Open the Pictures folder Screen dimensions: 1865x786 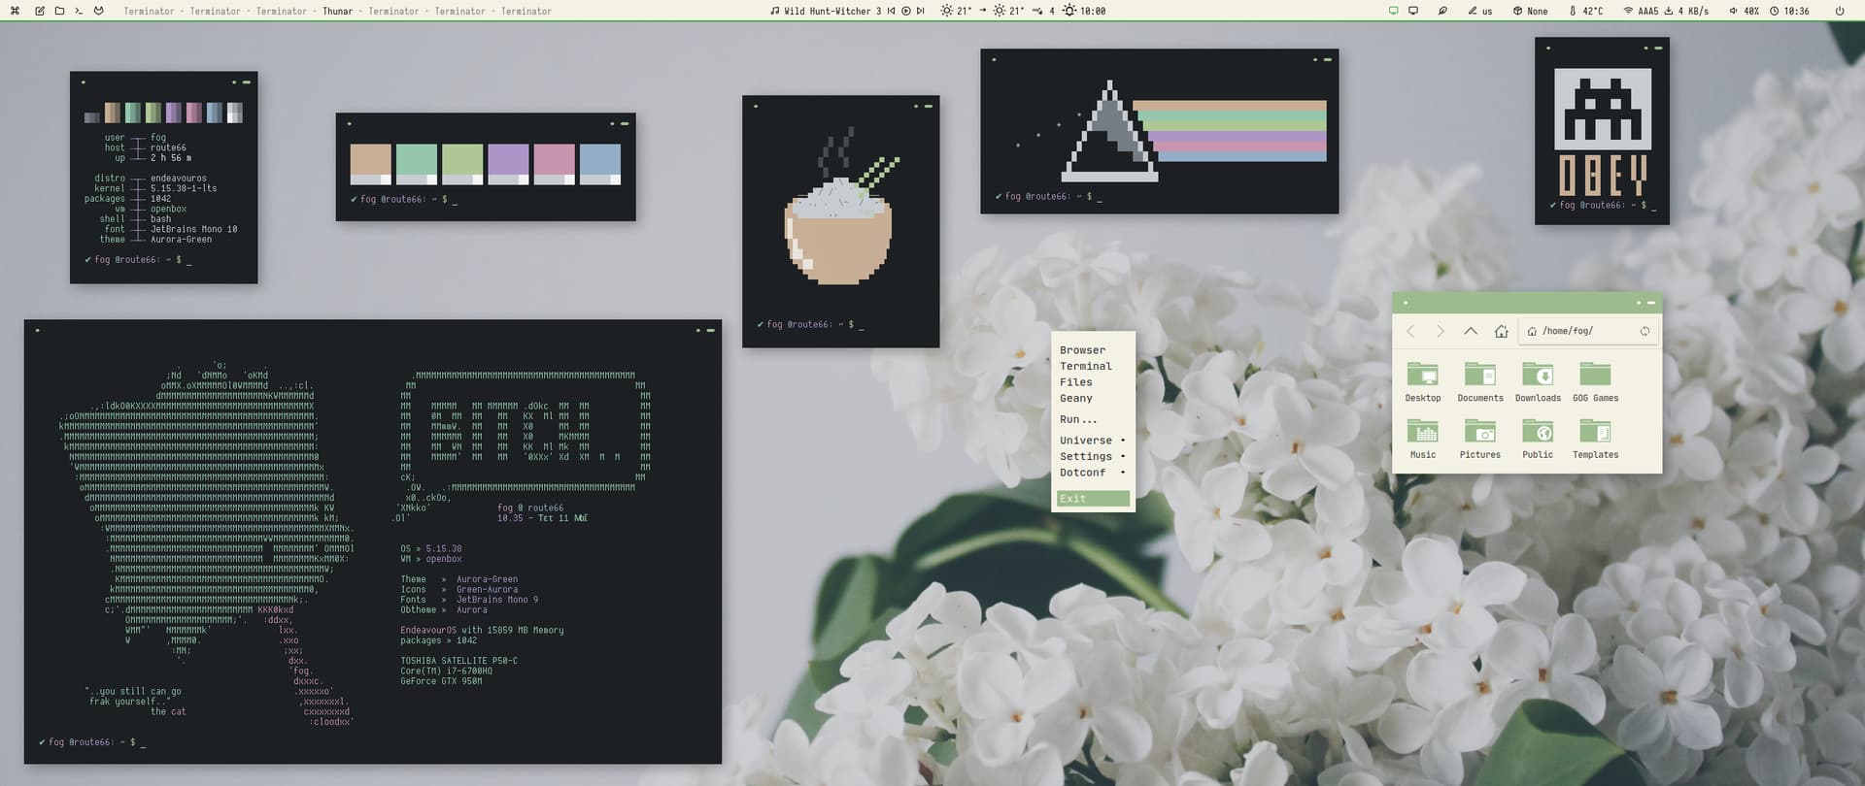(1479, 438)
